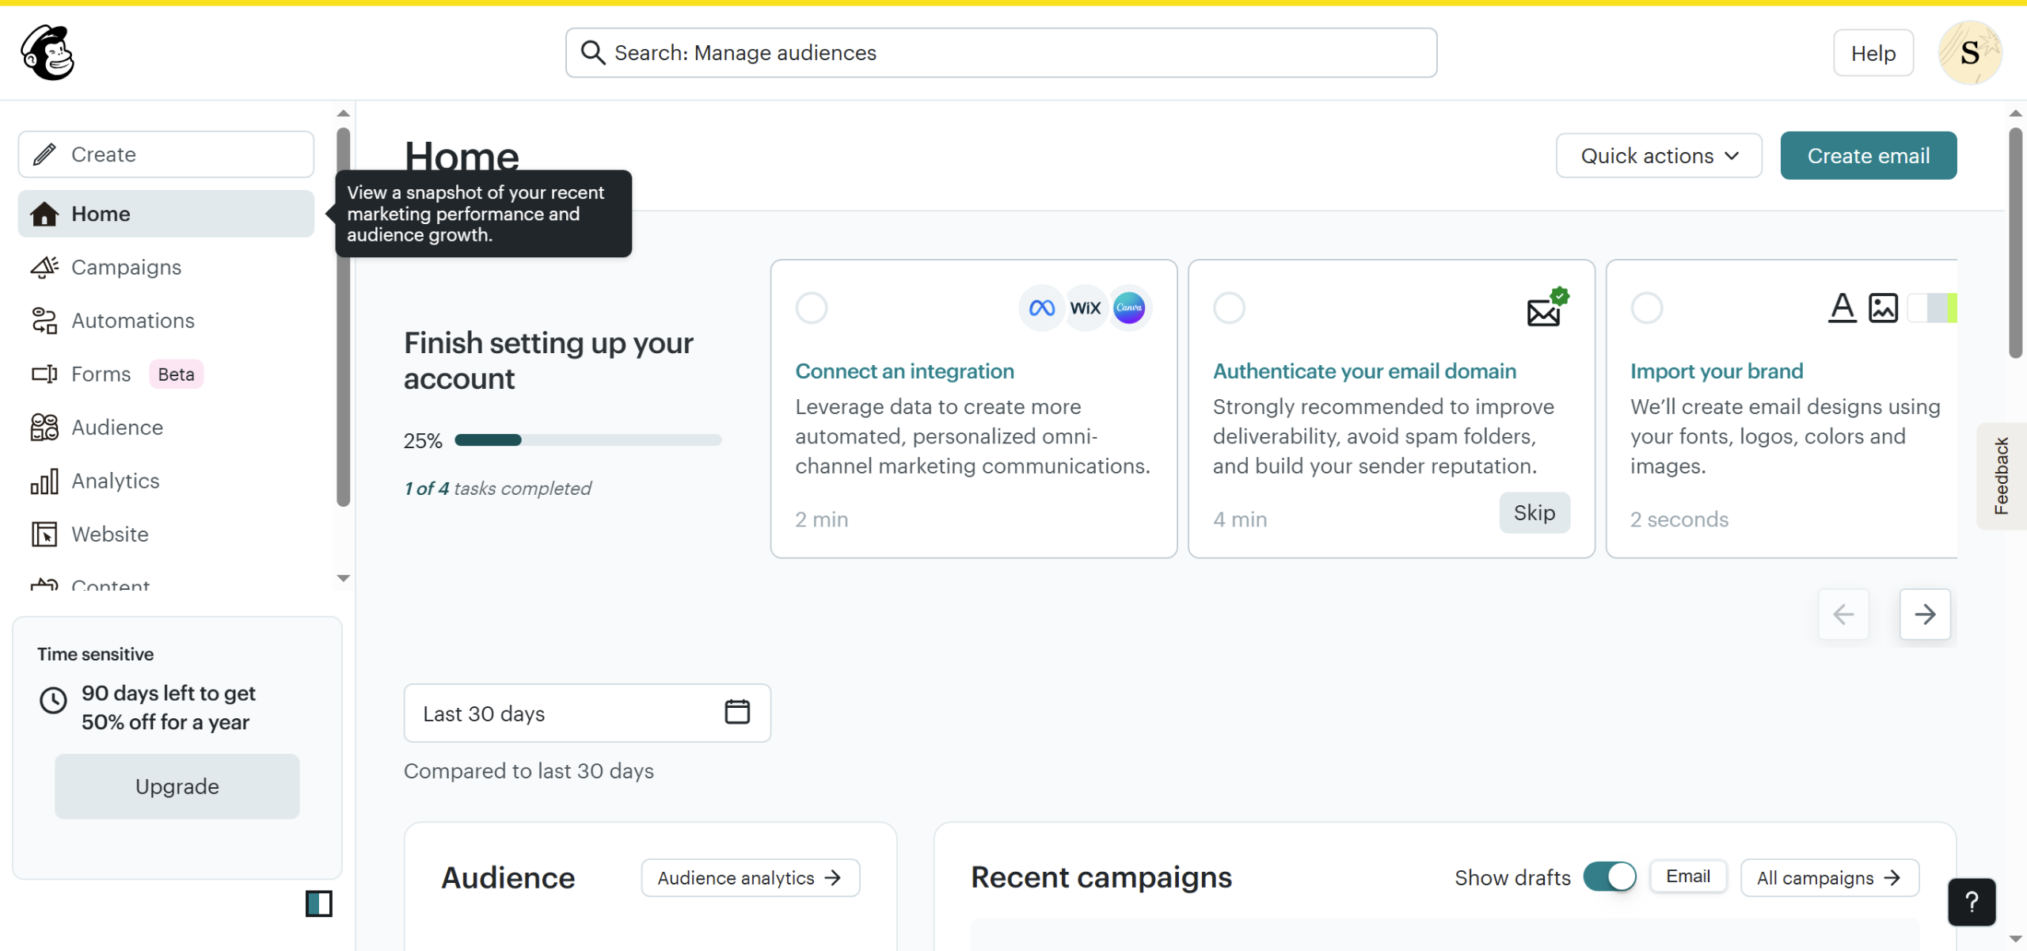Screen dimensions: 2027x951
Task: Mark Authenticate your email domain complete
Action: 1229,308
